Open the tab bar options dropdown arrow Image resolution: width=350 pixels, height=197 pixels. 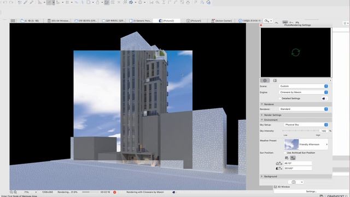click(271, 21)
